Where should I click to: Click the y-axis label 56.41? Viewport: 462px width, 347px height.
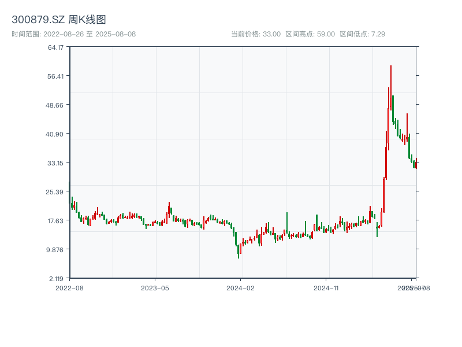click(x=55, y=76)
